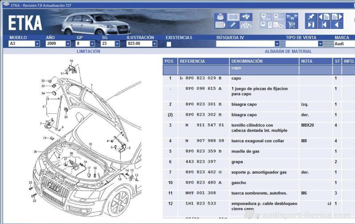
Task: Go to previous page with left arrow document icon
Action: [x=324, y=17]
